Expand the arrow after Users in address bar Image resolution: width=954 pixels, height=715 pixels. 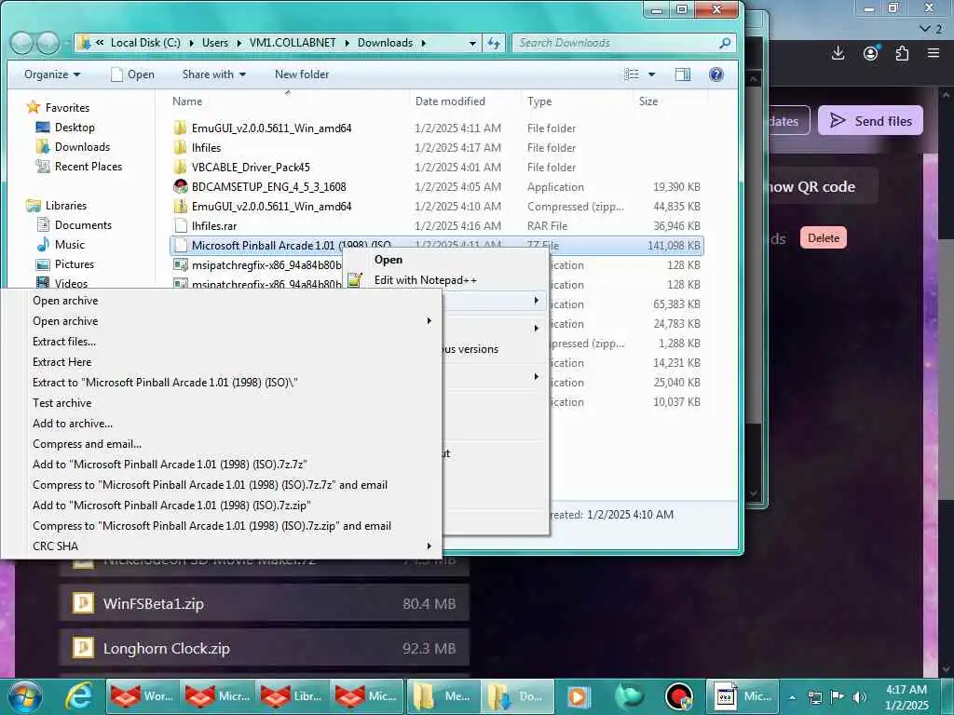238,43
